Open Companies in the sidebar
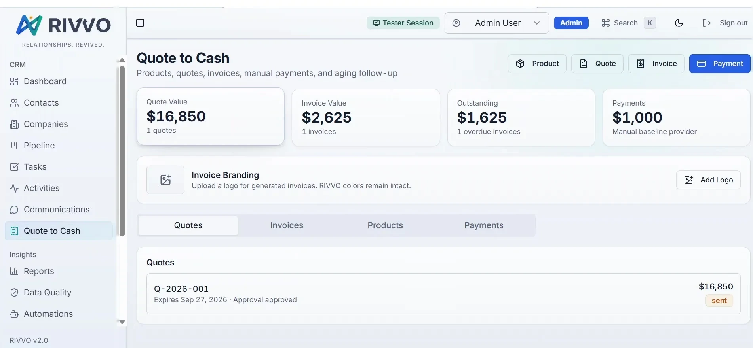The height and width of the screenshot is (348, 753). pos(59,124)
